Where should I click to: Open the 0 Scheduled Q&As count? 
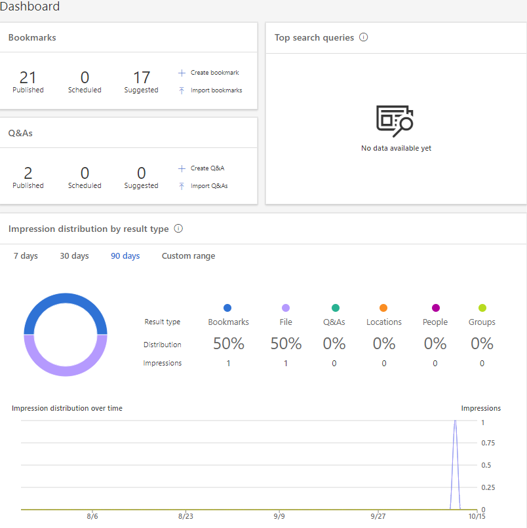click(x=85, y=178)
